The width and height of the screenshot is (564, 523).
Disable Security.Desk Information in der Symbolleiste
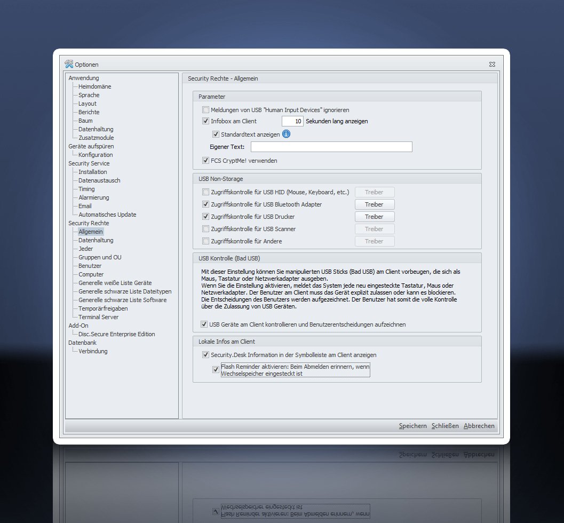pos(205,354)
